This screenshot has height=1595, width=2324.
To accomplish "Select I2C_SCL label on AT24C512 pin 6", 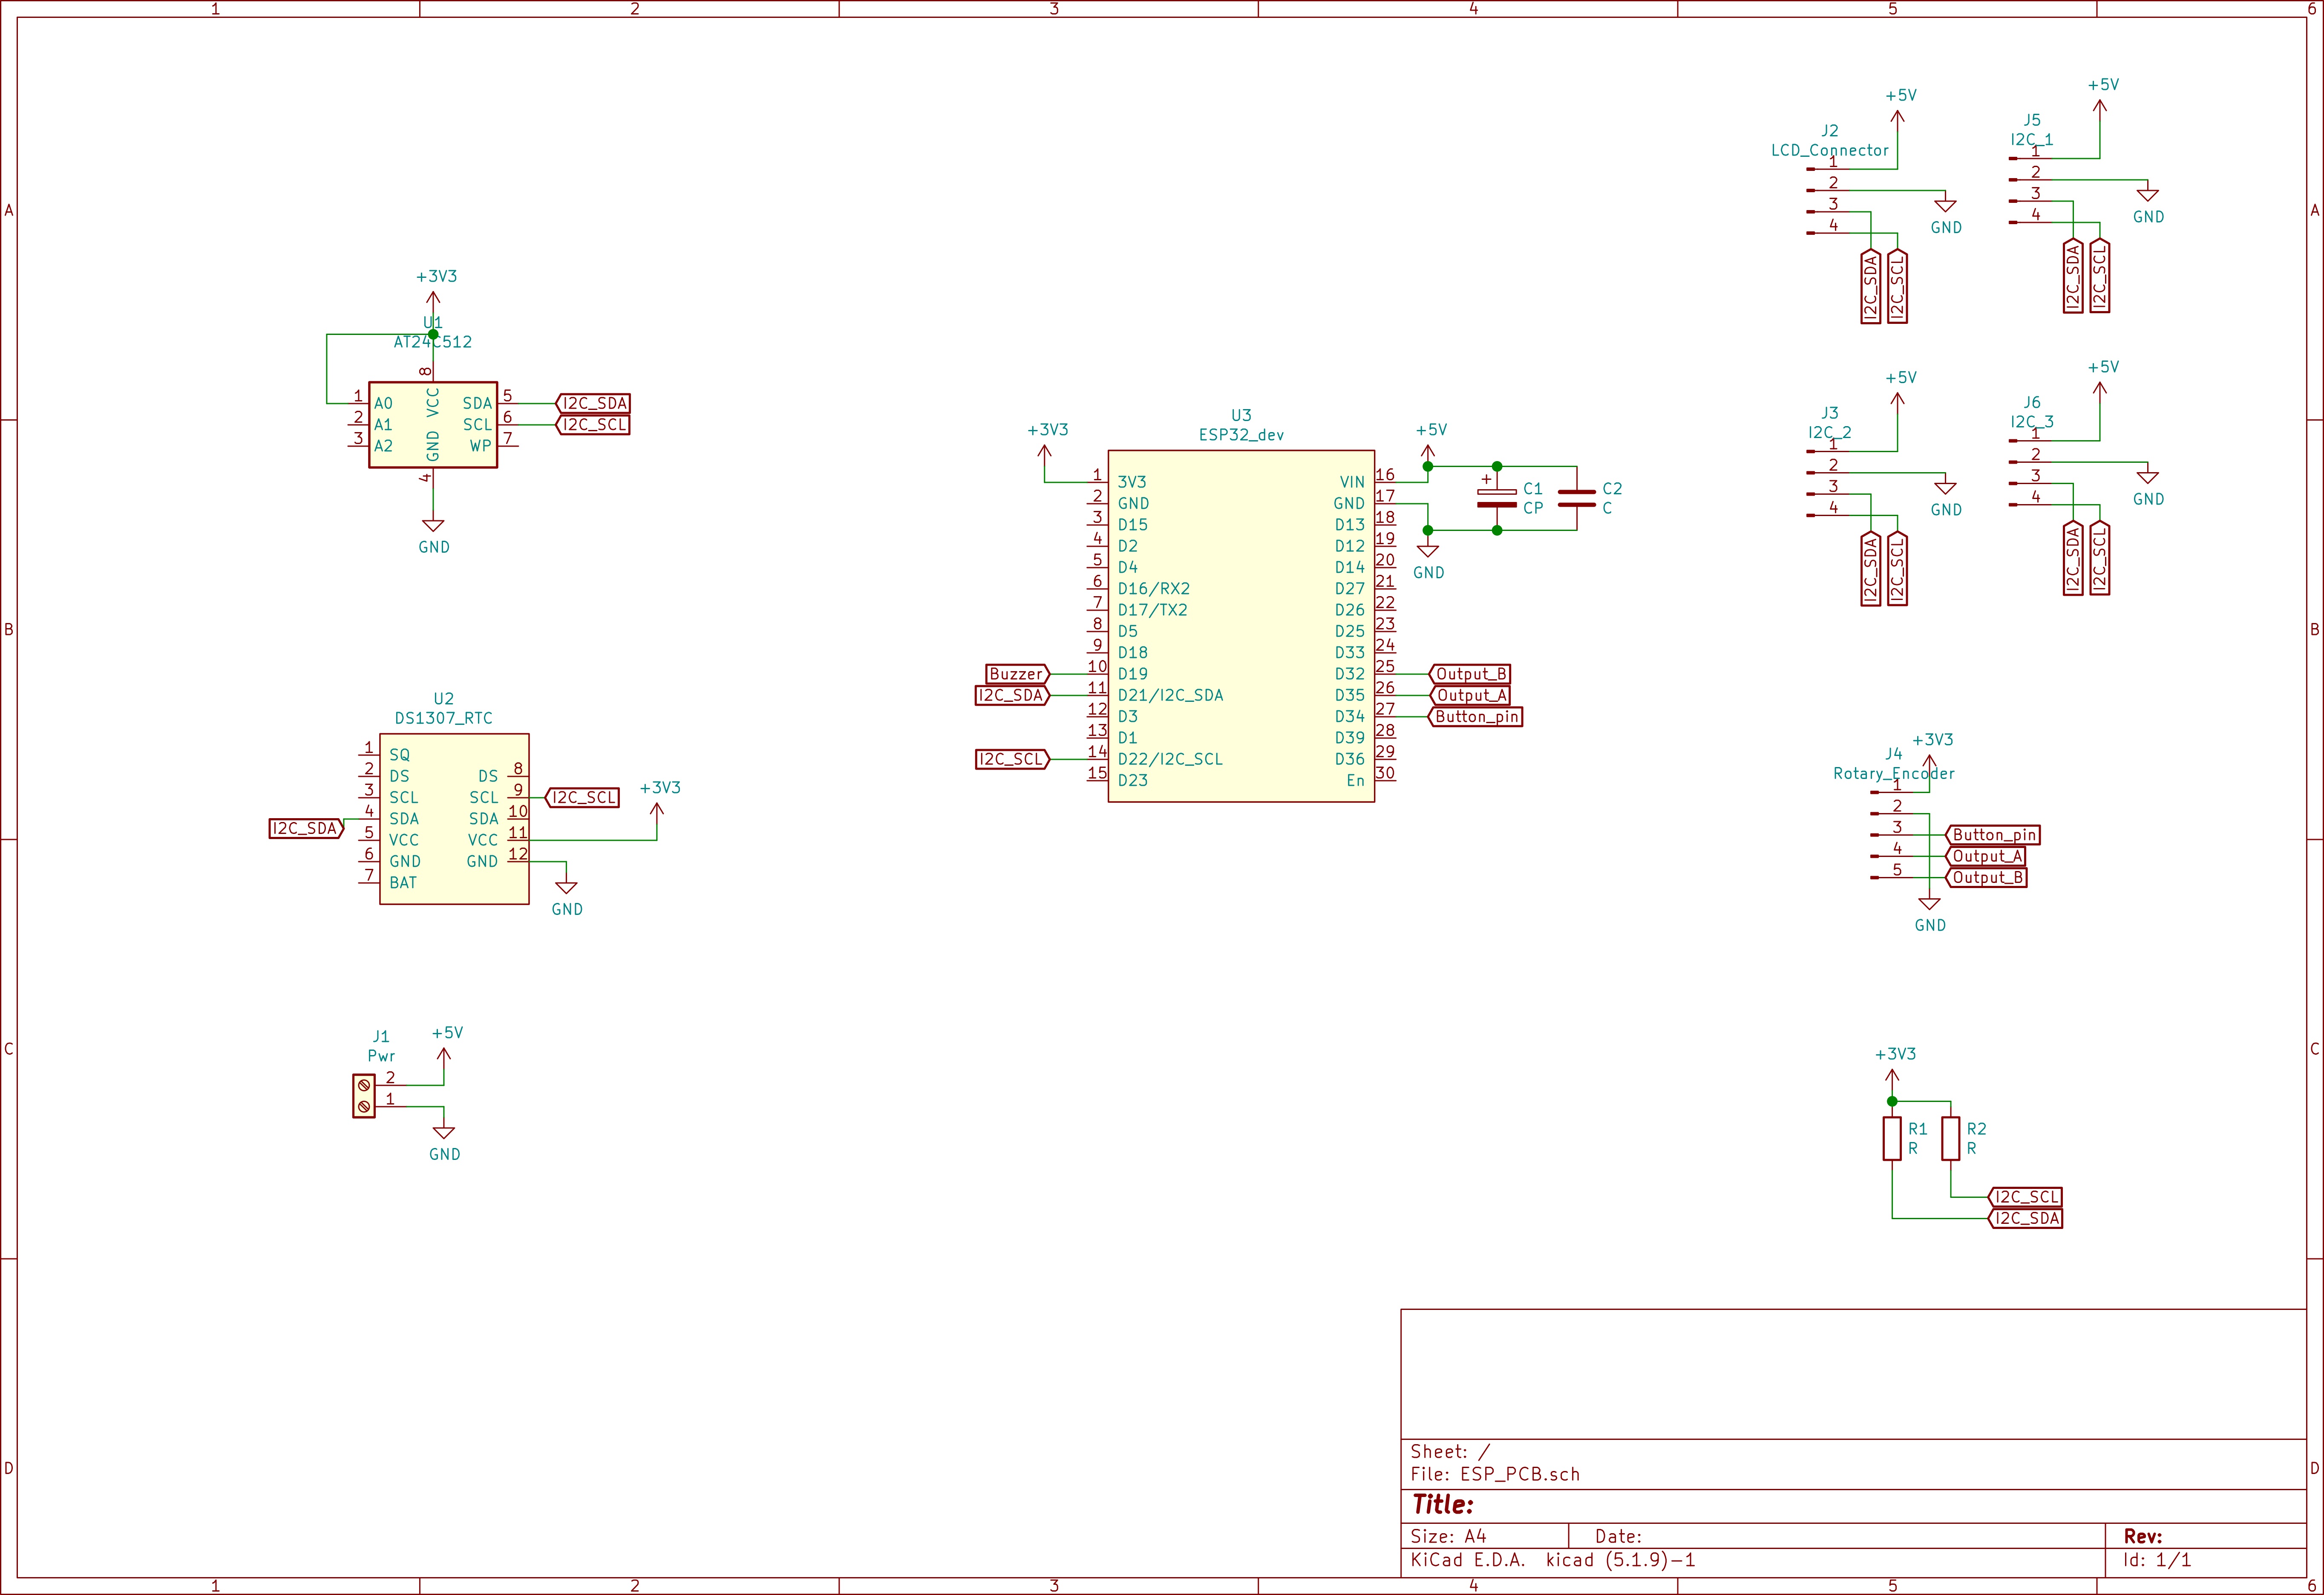I will tap(593, 424).
